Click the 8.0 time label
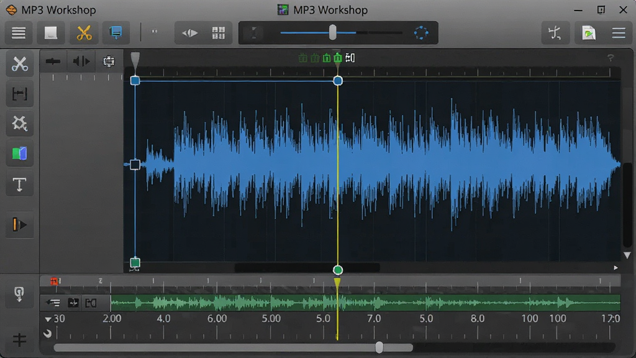This screenshot has width=636, height=358. [478, 319]
